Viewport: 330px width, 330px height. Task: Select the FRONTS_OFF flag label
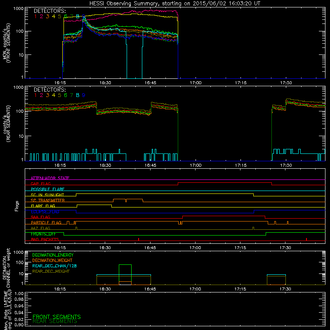point(43,234)
